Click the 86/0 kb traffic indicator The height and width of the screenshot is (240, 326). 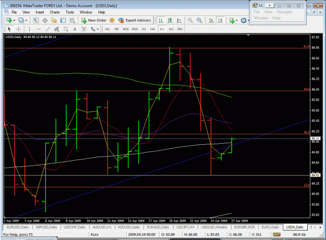pyautogui.click(x=299, y=234)
